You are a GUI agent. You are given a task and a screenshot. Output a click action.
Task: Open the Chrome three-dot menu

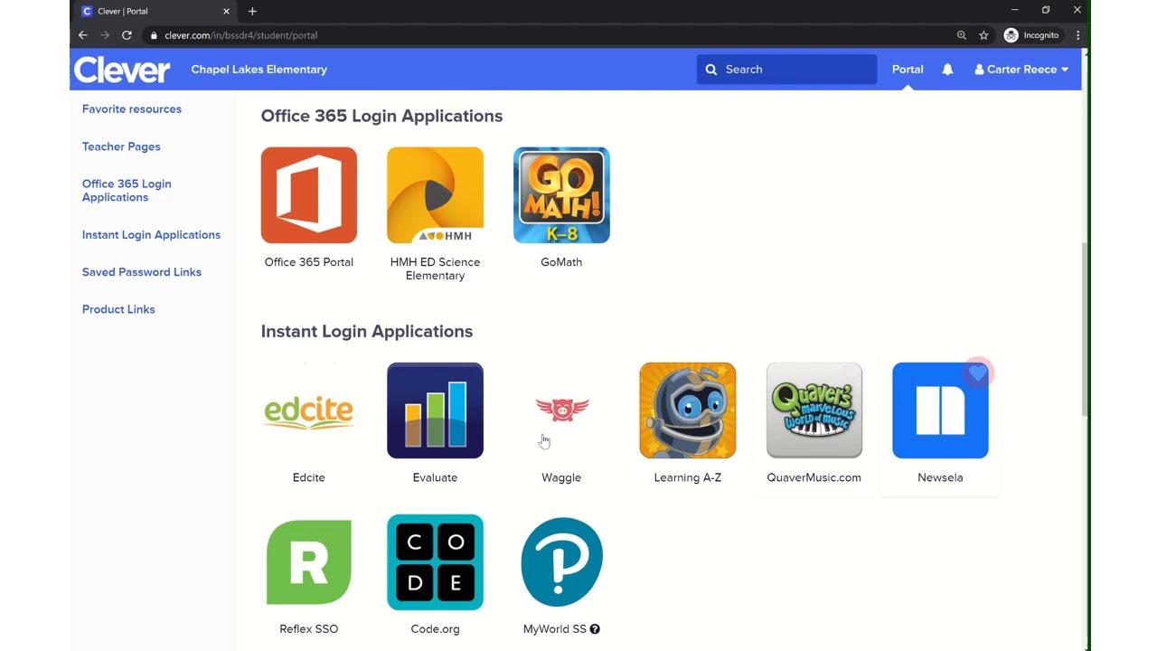click(x=1078, y=35)
